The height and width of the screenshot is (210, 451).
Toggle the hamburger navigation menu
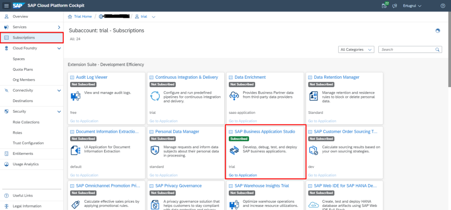pos(6,6)
